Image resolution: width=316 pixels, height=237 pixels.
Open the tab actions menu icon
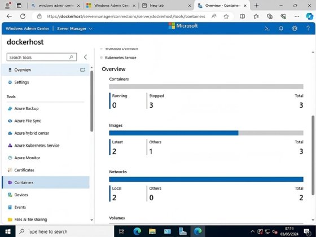(x=19, y=6)
